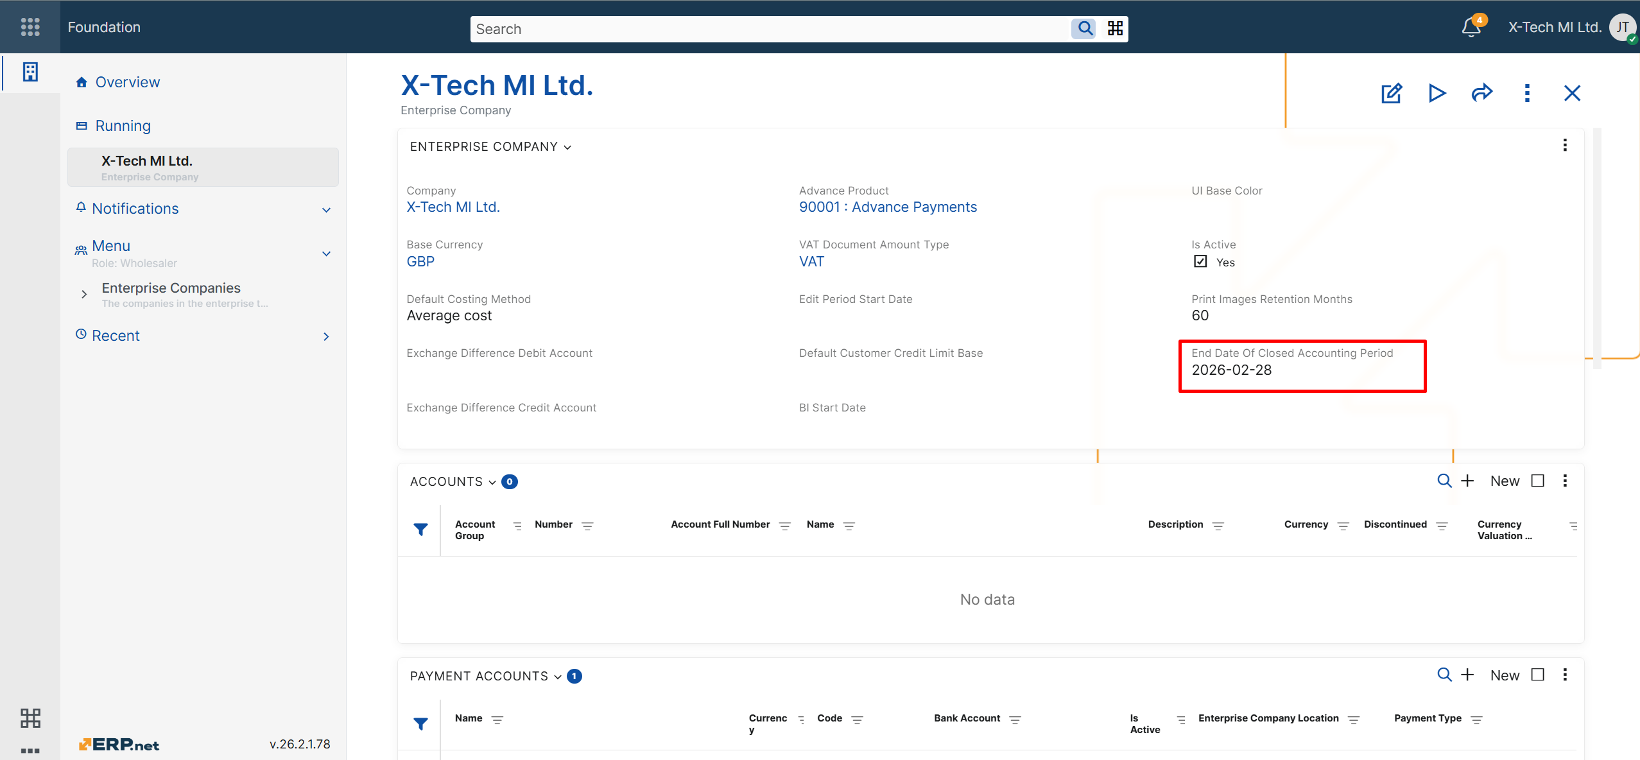
Task: Click the Average cost value
Action: (x=449, y=316)
